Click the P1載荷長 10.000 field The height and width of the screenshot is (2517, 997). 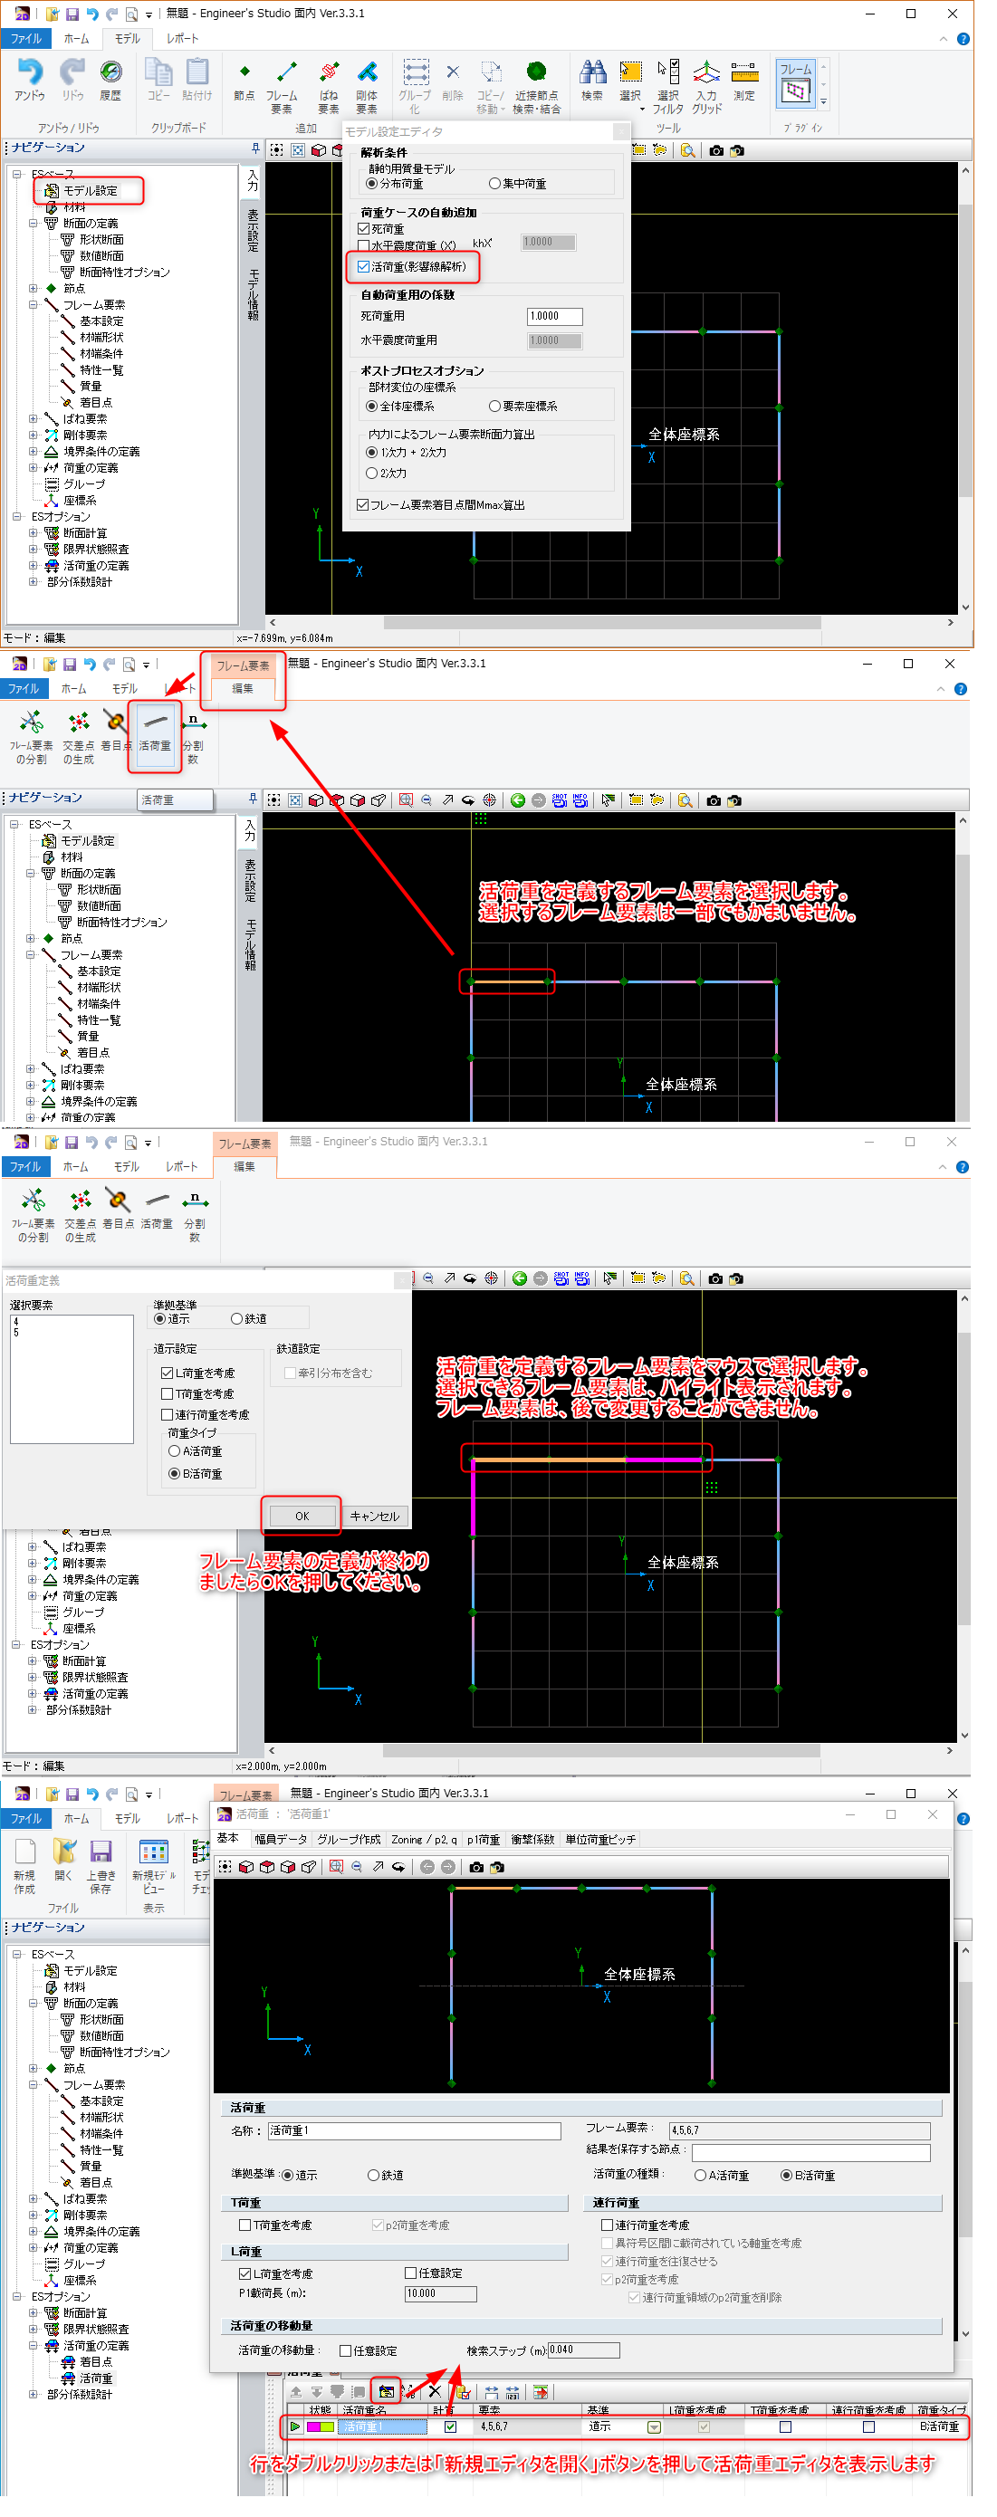(x=441, y=2294)
